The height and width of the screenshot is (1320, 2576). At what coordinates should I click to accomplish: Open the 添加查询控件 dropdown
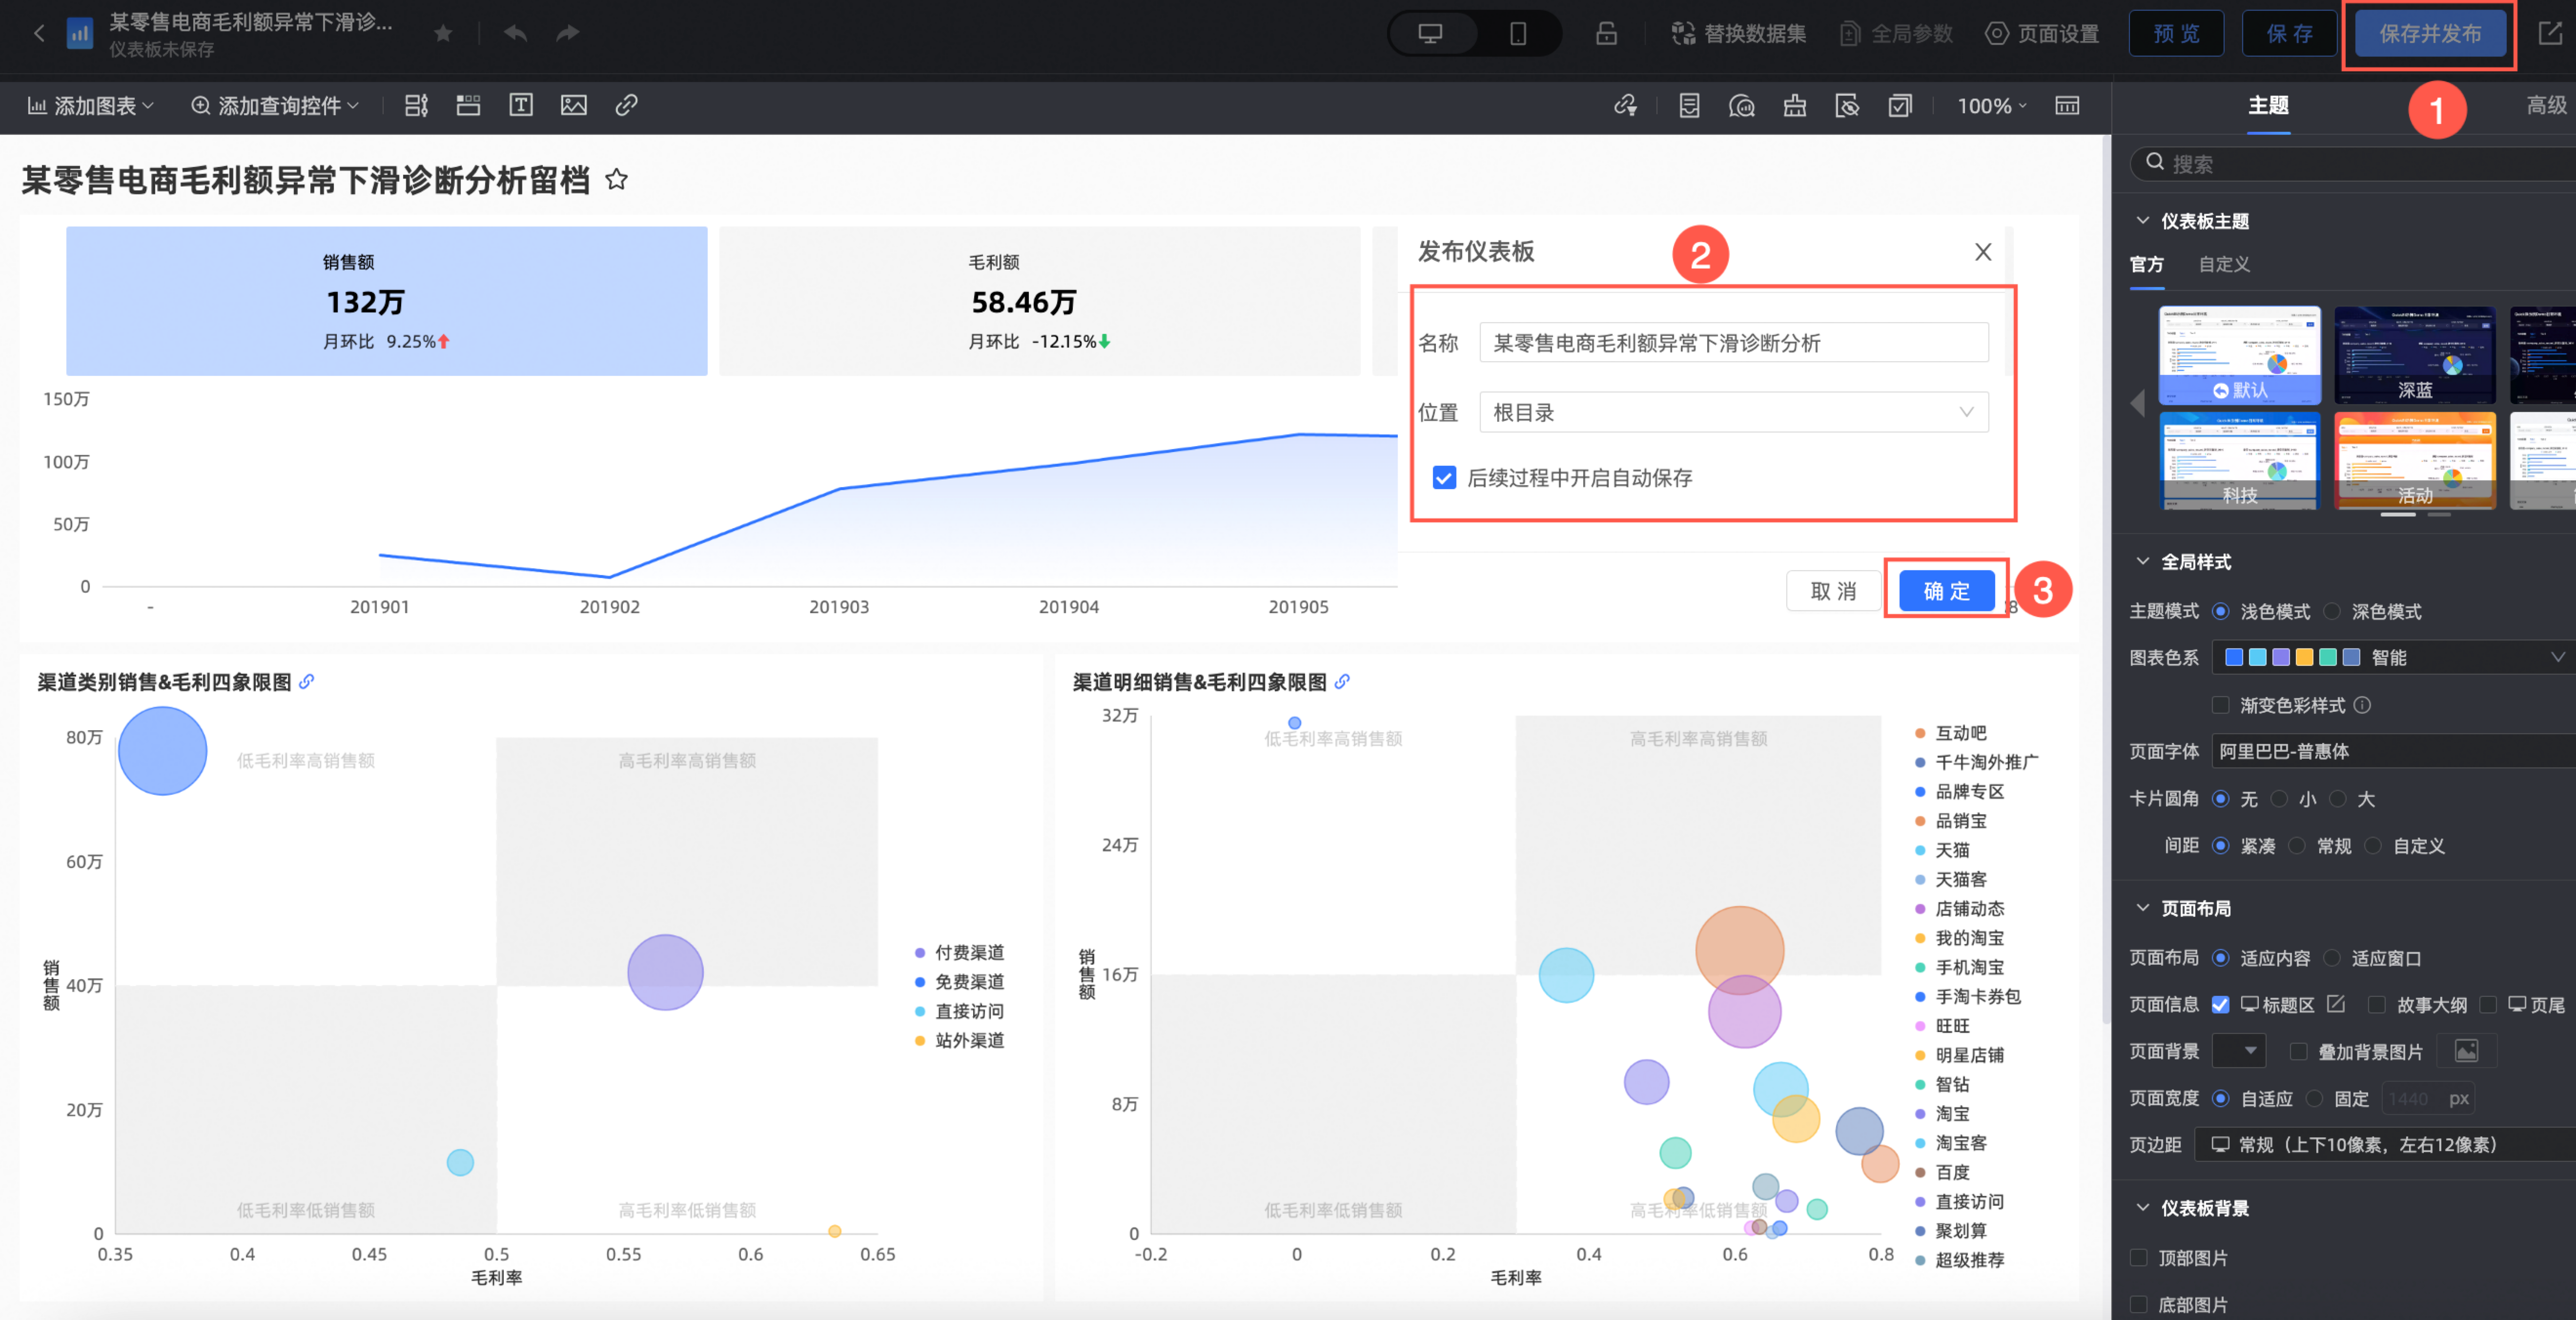coord(275,105)
